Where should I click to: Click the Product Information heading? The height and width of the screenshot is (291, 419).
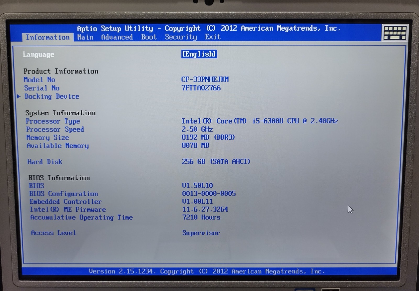coord(61,71)
